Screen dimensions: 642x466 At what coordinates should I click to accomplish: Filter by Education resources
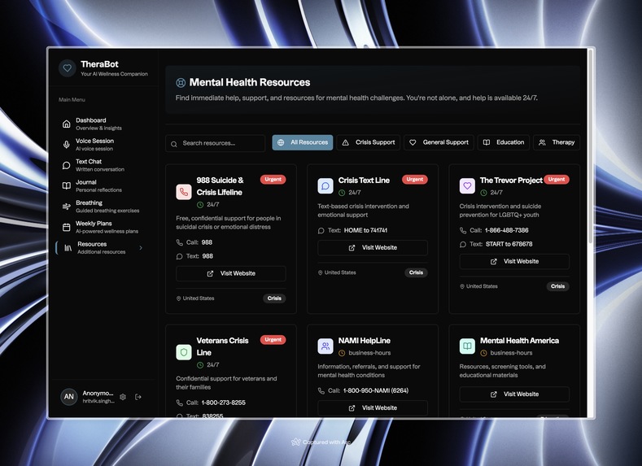(x=504, y=142)
